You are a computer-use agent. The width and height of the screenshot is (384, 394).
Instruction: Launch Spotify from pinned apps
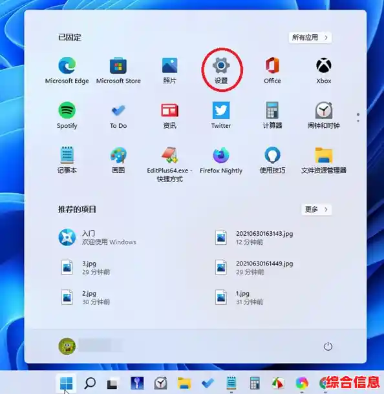tap(67, 116)
